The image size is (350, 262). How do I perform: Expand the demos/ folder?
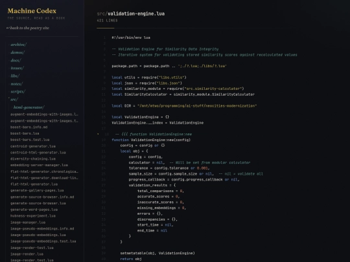(x=17, y=52)
